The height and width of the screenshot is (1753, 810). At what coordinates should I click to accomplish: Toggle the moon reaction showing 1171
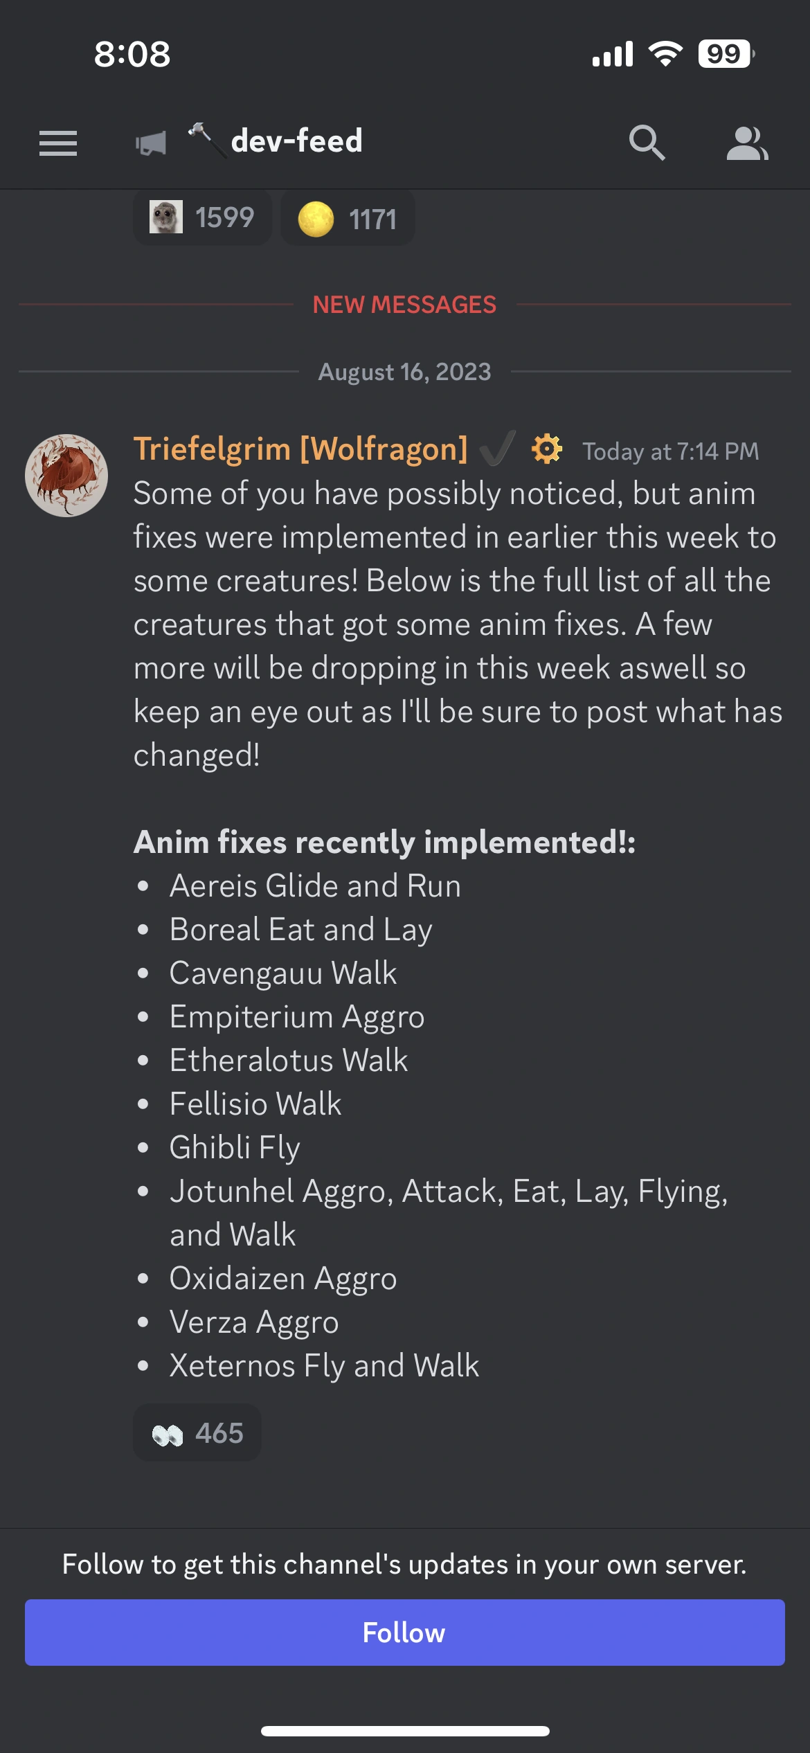(x=347, y=217)
